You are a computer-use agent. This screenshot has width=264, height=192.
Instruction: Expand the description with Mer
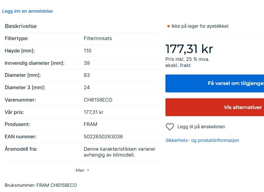click(x=80, y=170)
